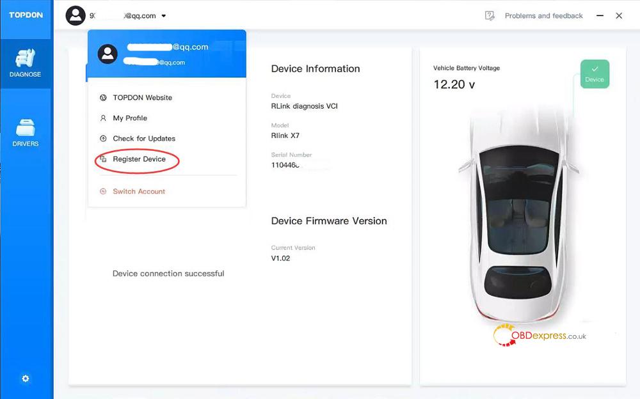
Task: Click the feedback question-mark icon
Action: 490,16
